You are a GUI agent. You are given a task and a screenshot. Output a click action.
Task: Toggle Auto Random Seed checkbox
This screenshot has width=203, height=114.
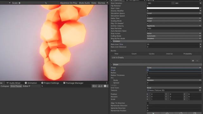point(148,31)
